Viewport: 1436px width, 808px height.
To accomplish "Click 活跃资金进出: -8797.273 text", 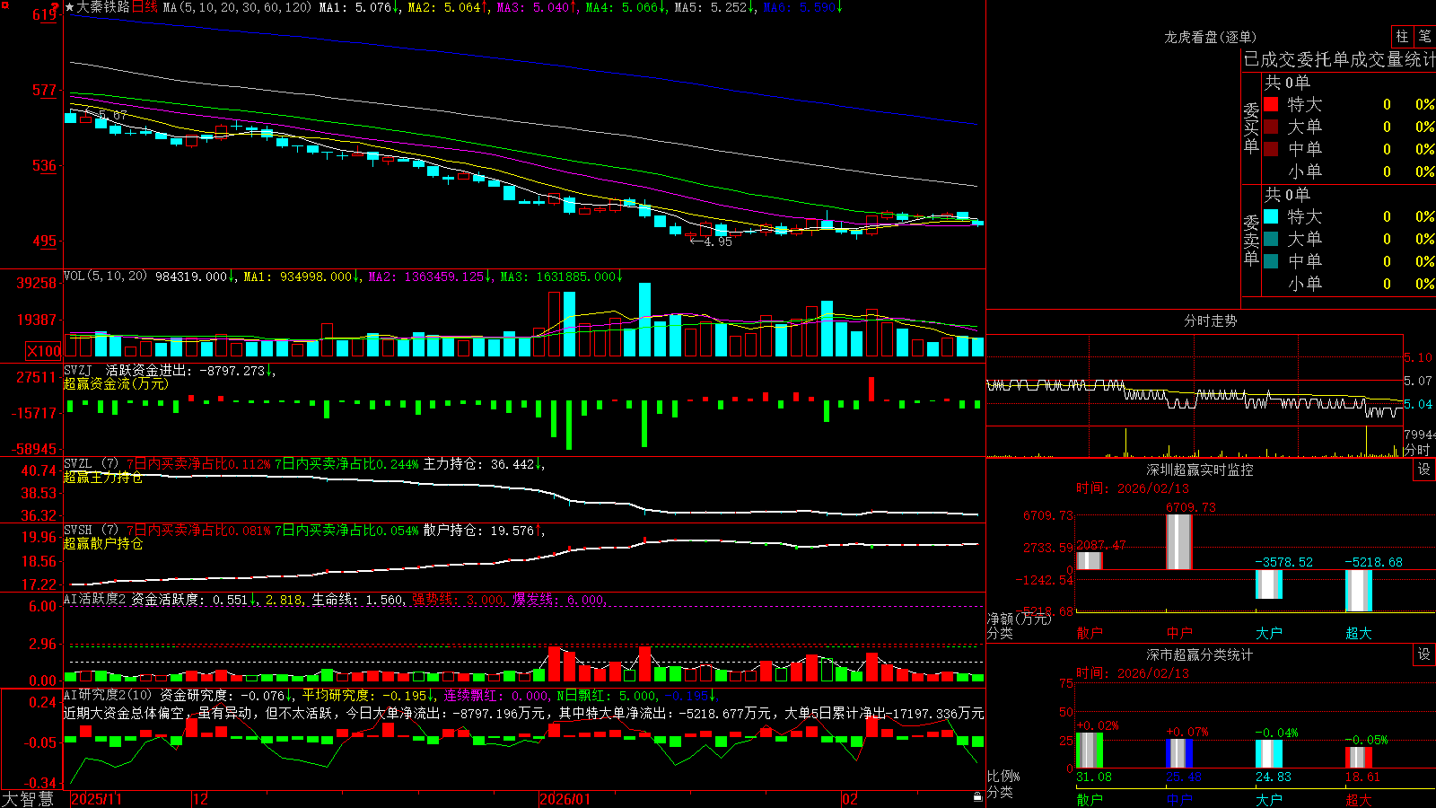I will (189, 370).
